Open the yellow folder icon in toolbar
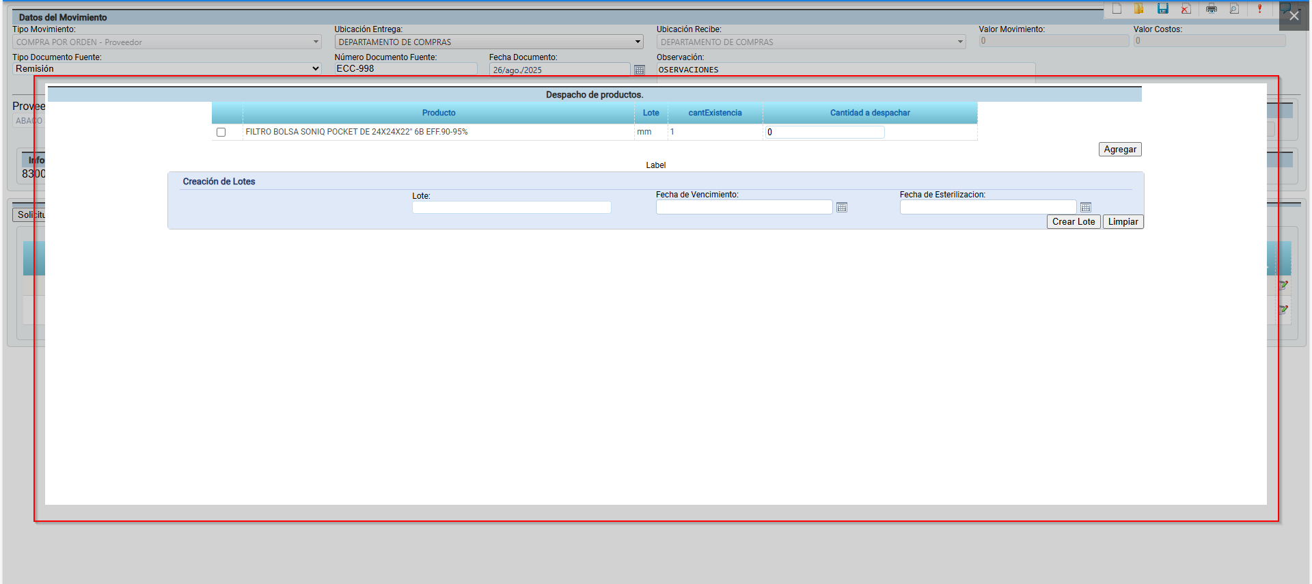Viewport: 1312px width, 584px height. pyautogui.click(x=1139, y=9)
